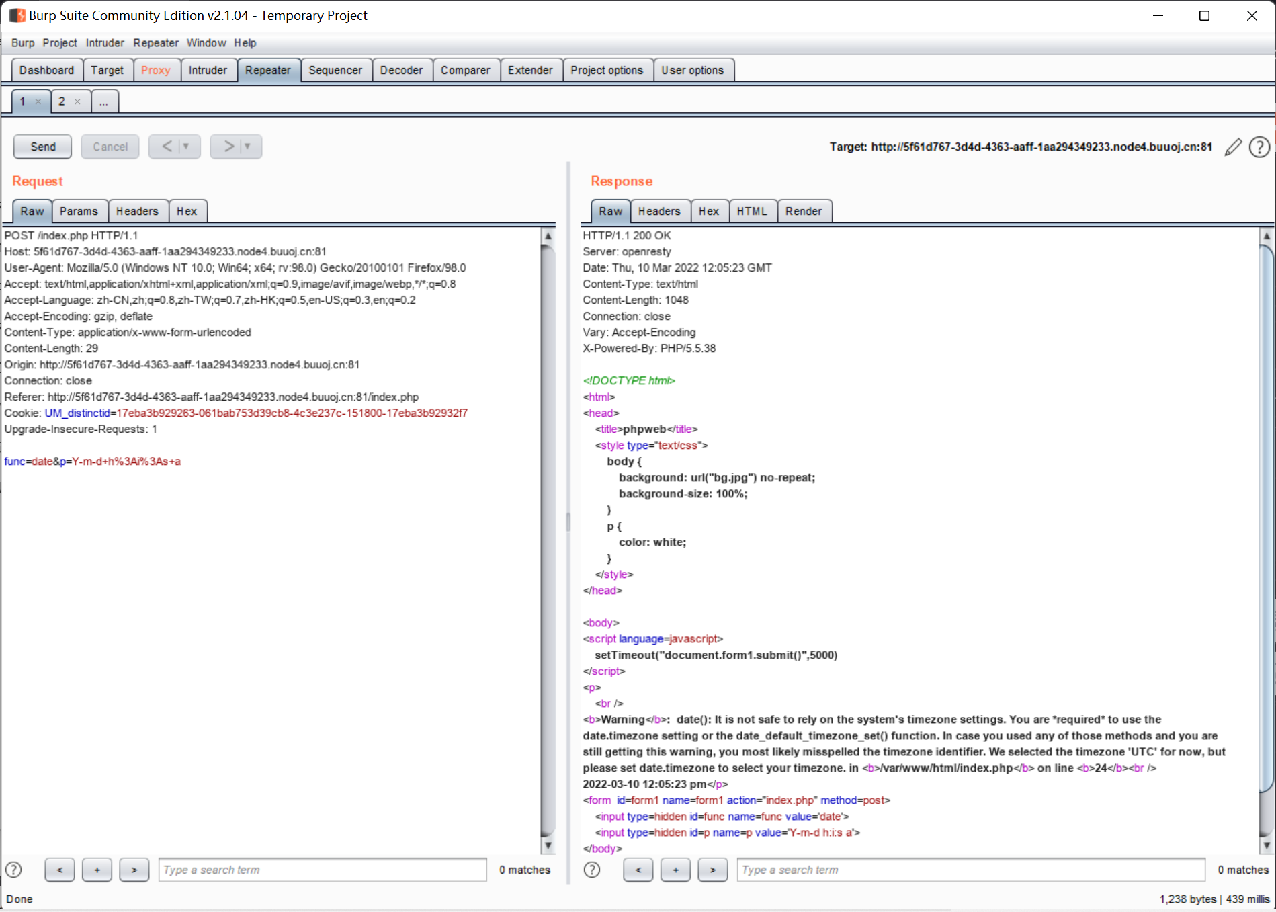Image resolution: width=1276 pixels, height=912 pixels.
Task: Open dropdown beside forward navigation button
Action: point(247,147)
